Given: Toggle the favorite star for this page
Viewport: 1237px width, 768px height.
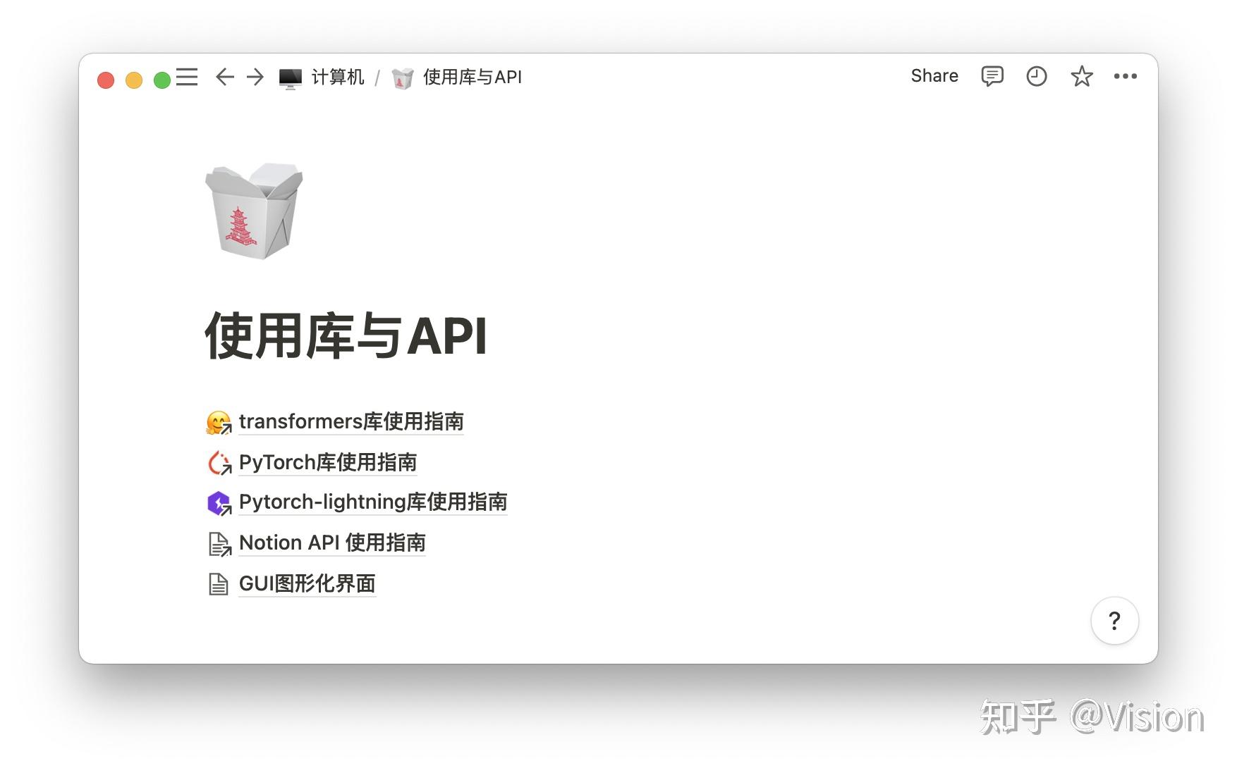Looking at the screenshot, I should [x=1081, y=76].
